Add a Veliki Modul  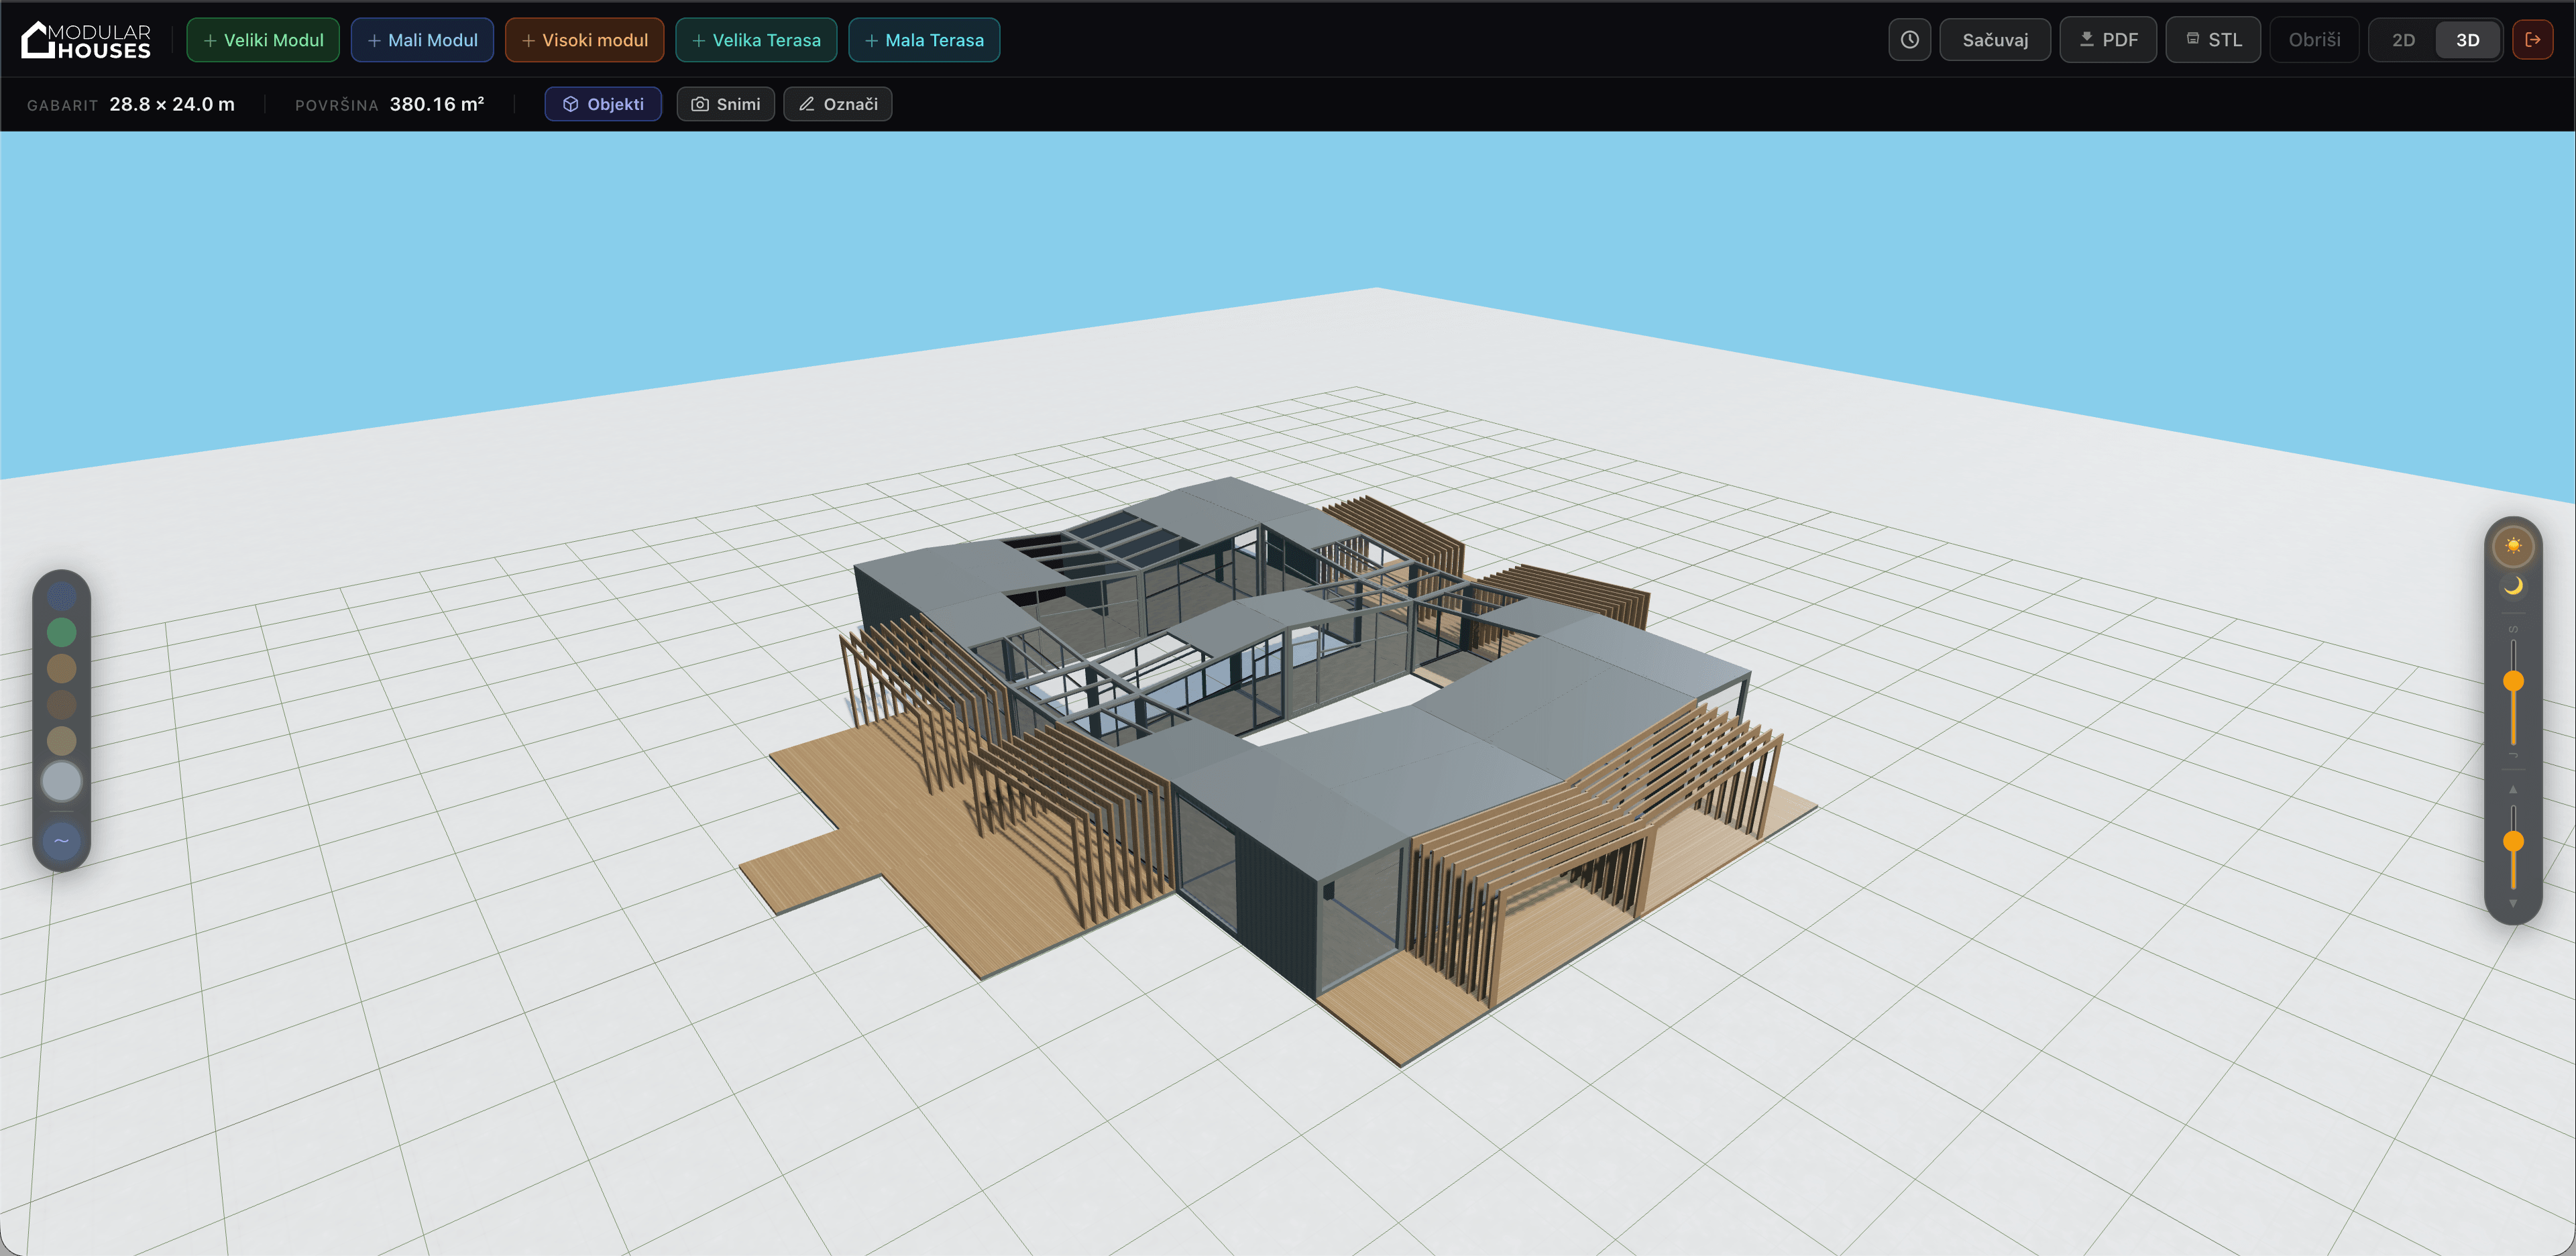pyautogui.click(x=263, y=40)
